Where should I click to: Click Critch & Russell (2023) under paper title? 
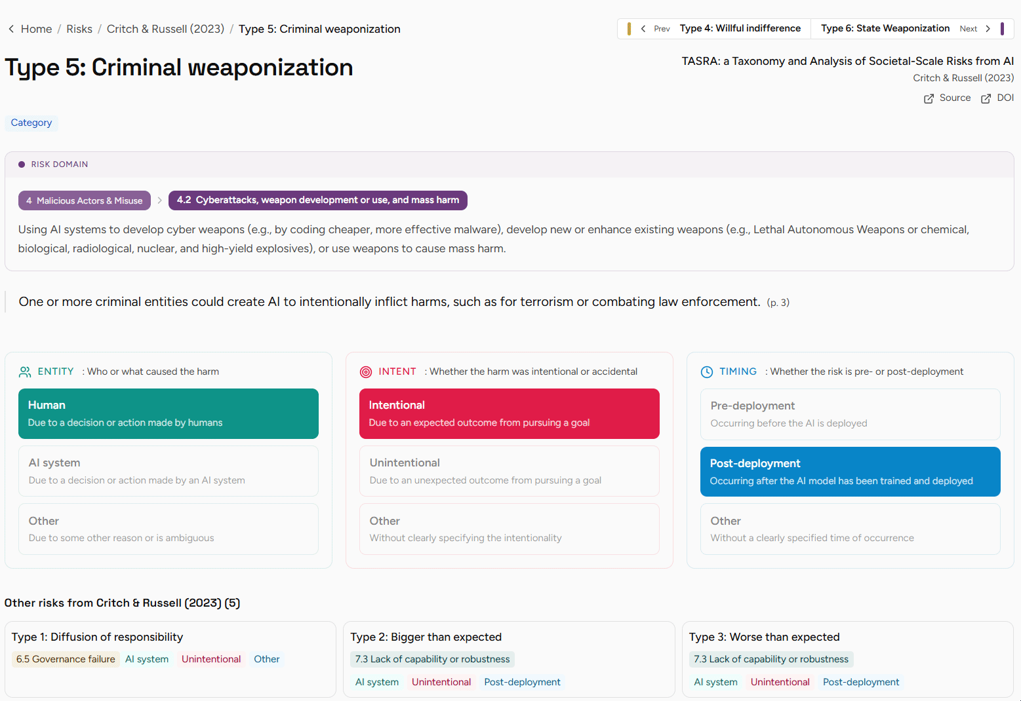click(963, 78)
